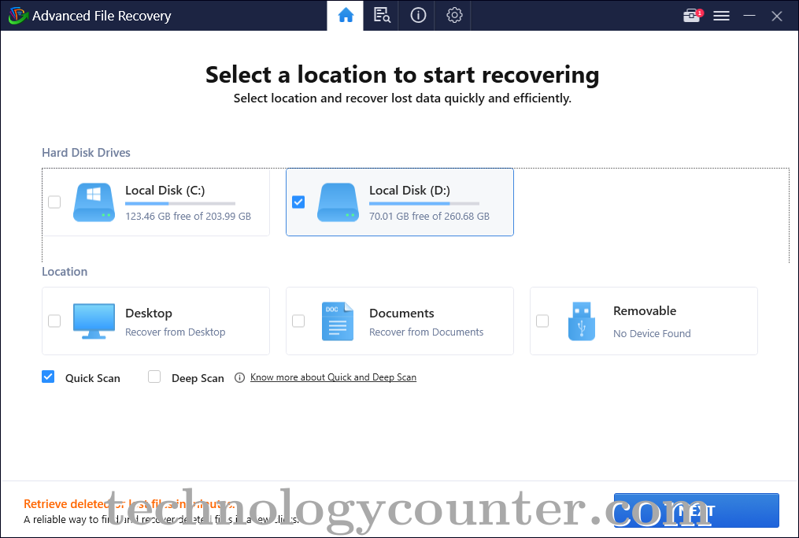Check the Desktop location checkbox

pos(54,321)
